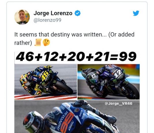Image resolution: width=154 pixels, height=133 pixels.
Task: Open Jorge Lorenzo's profile avatar photo
Action: 22,17
